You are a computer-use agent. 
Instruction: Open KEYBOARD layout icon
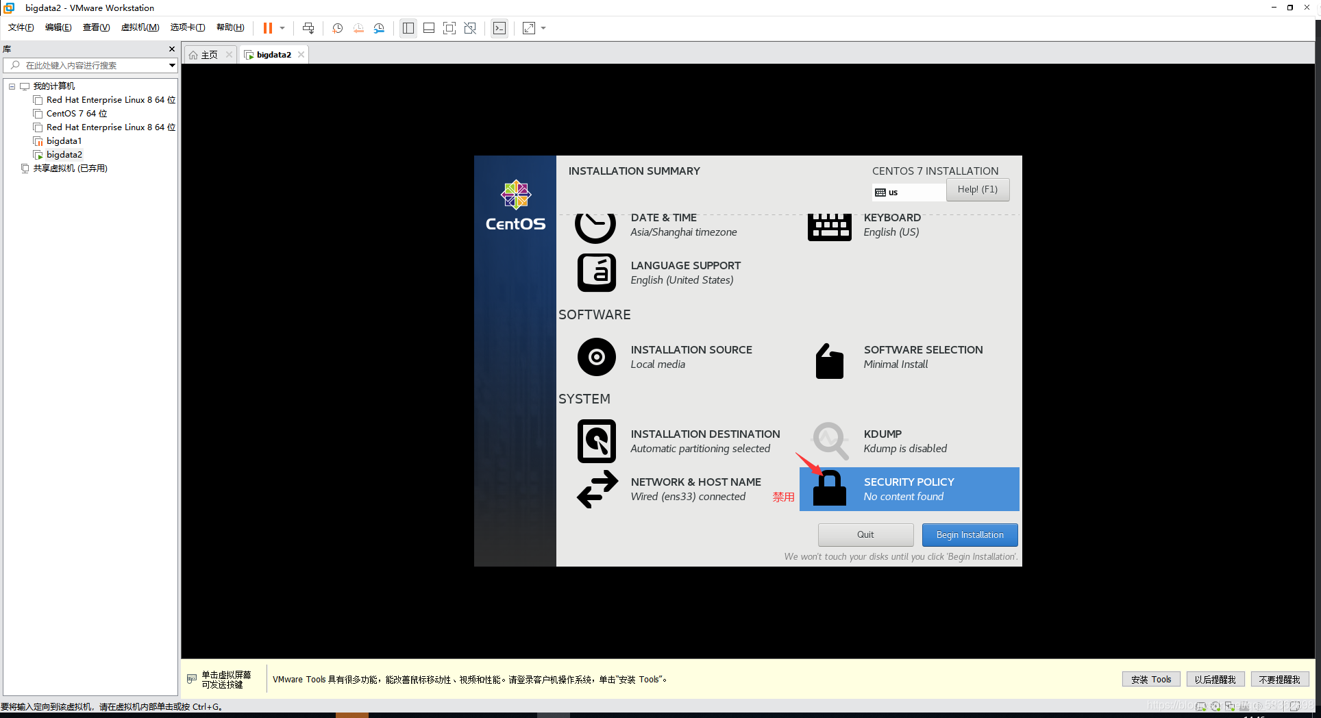(829, 227)
